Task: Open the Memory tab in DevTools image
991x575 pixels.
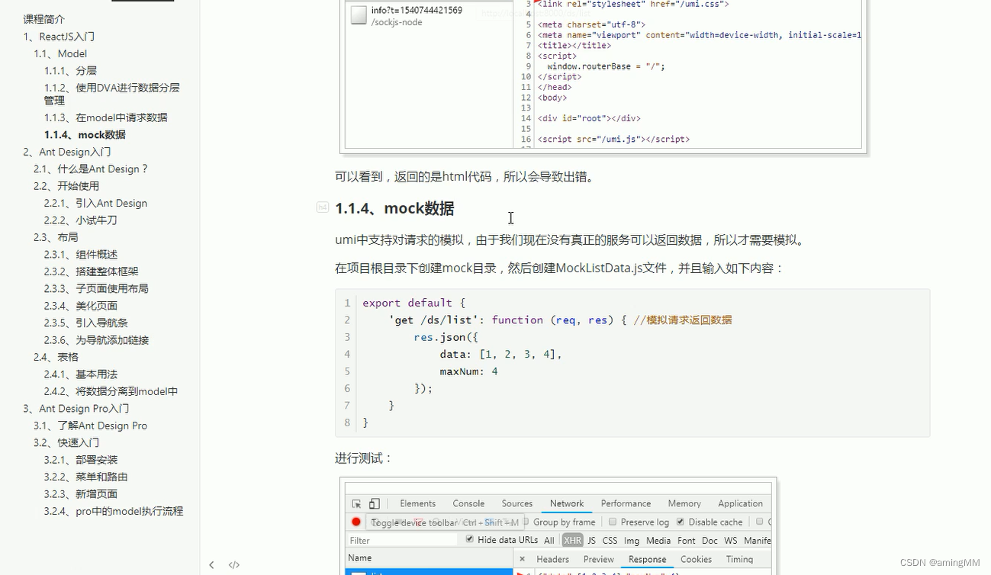Action: coord(684,503)
